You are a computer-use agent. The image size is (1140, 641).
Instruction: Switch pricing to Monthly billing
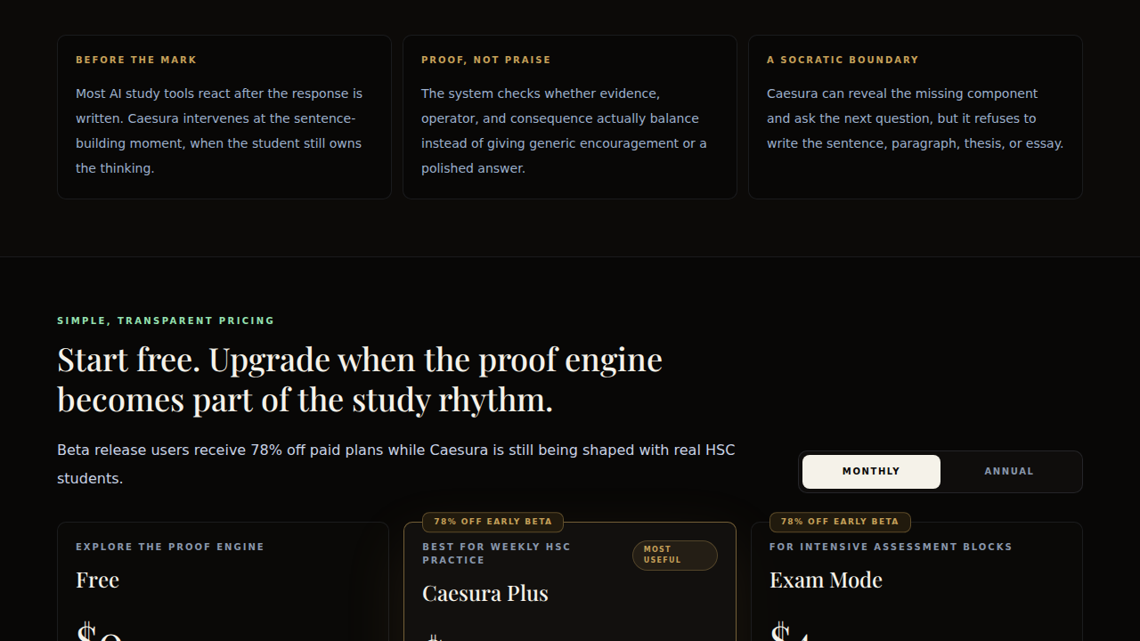coord(871,472)
